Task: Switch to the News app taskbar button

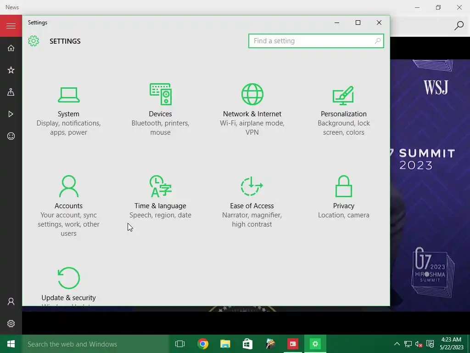Action: [x=292, y=344]
